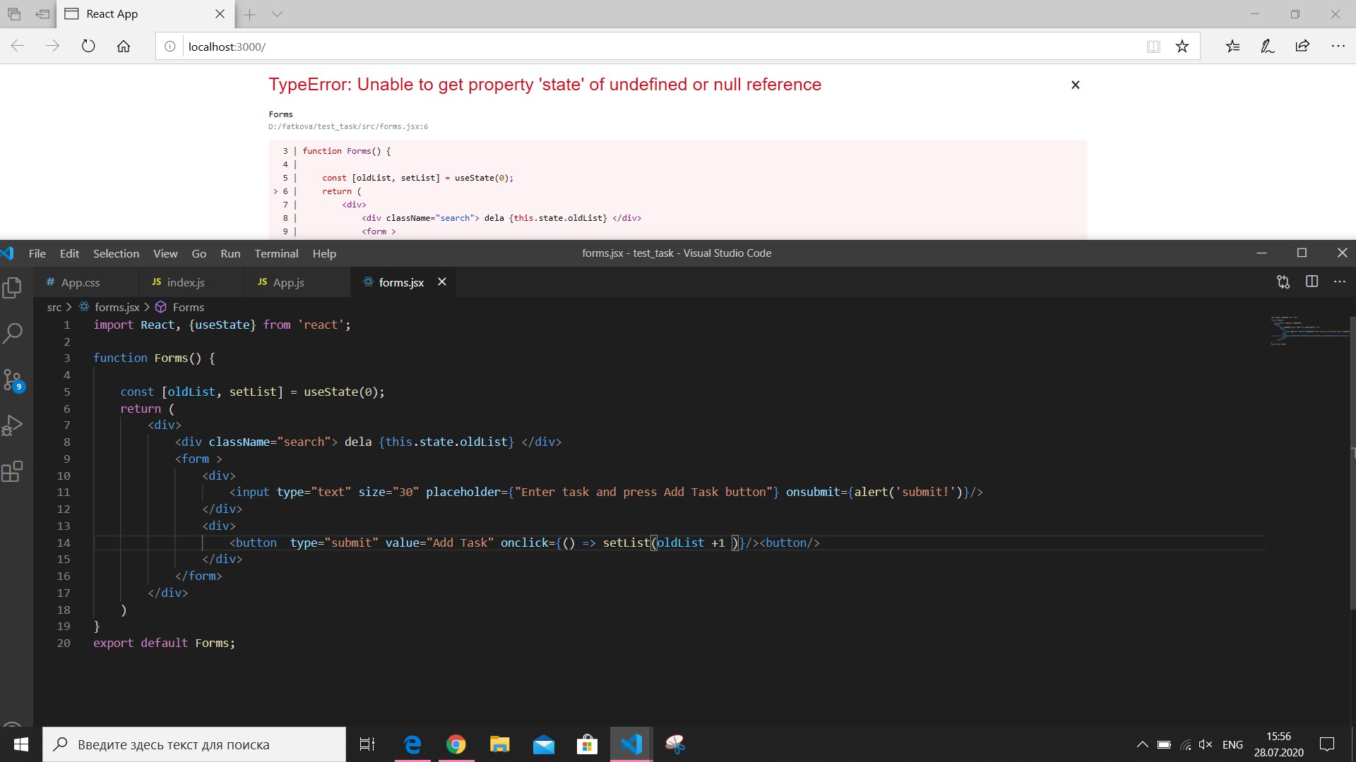The height and width of the screenshot is (762, 1356).
Task: Click src in the breadcrumb path
Action: pos(54,307)
